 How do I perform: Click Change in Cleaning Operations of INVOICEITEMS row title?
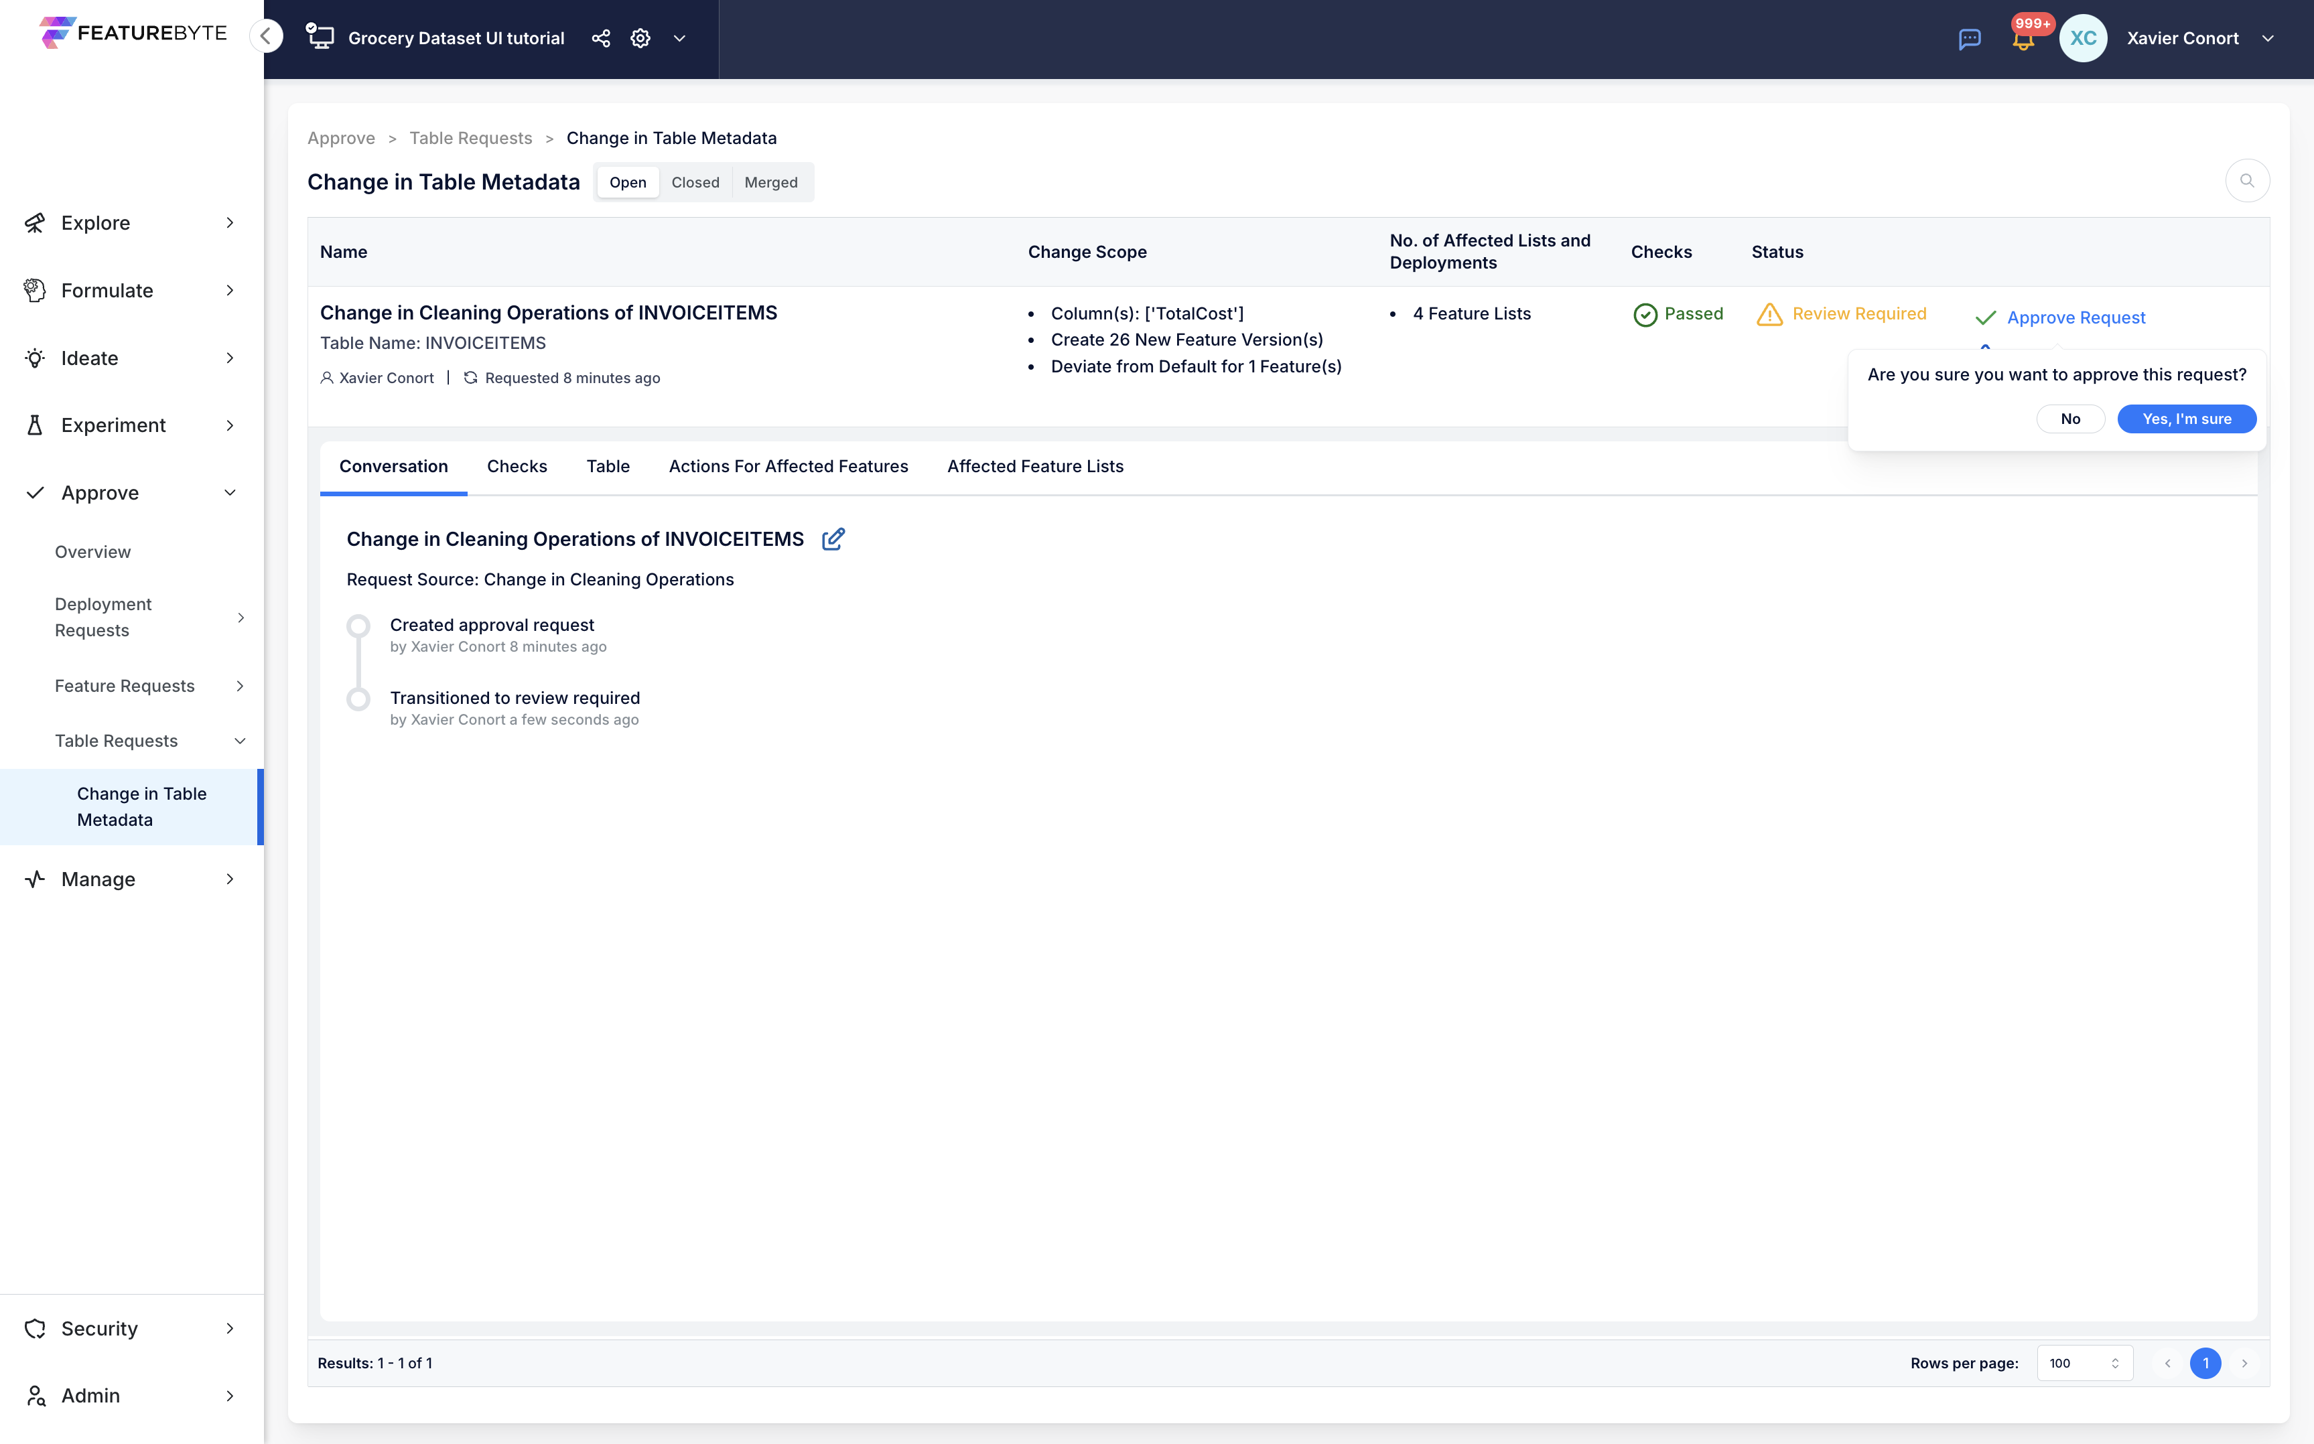tap(548, 313)
